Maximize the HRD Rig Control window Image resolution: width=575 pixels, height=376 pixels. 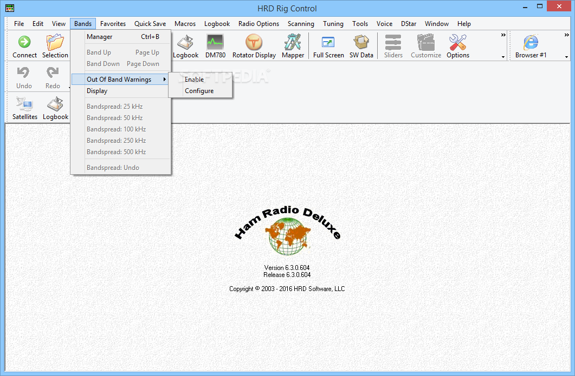coord(540,6)
